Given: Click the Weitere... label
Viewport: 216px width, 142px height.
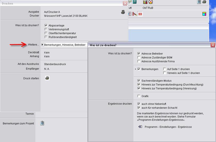Looking at the screenshot, I should click(x=33, y=45).
